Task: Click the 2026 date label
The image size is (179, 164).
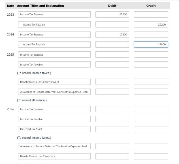Action: (x=10, y=109)
